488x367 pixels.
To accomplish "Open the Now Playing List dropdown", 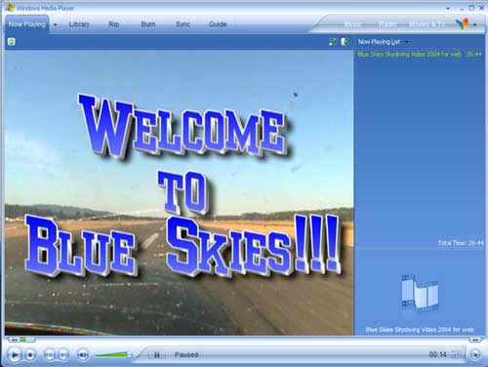I will point(383,42).
